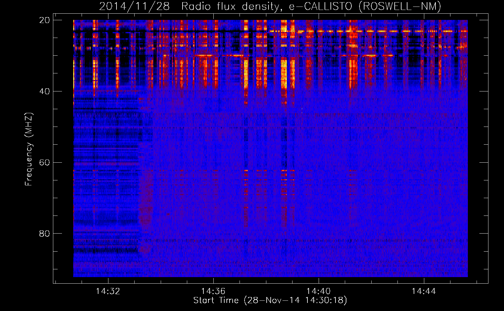504x311 pixels.
Task: Click the plot title mentioning e-CALLISTO (ROSWELL-NM)
Action: tap(270, 7)
